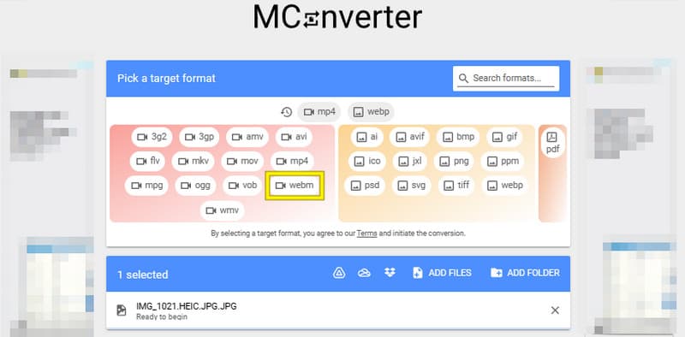Pick the ai image format

(x=367, y=137)
